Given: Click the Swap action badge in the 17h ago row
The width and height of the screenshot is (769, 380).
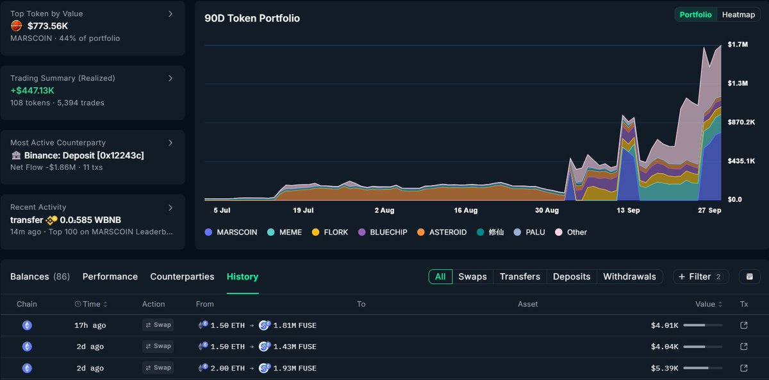Looking at the screenshot, I should 158,325.
